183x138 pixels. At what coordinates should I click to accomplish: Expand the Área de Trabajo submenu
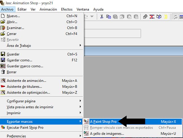(42, 46)
